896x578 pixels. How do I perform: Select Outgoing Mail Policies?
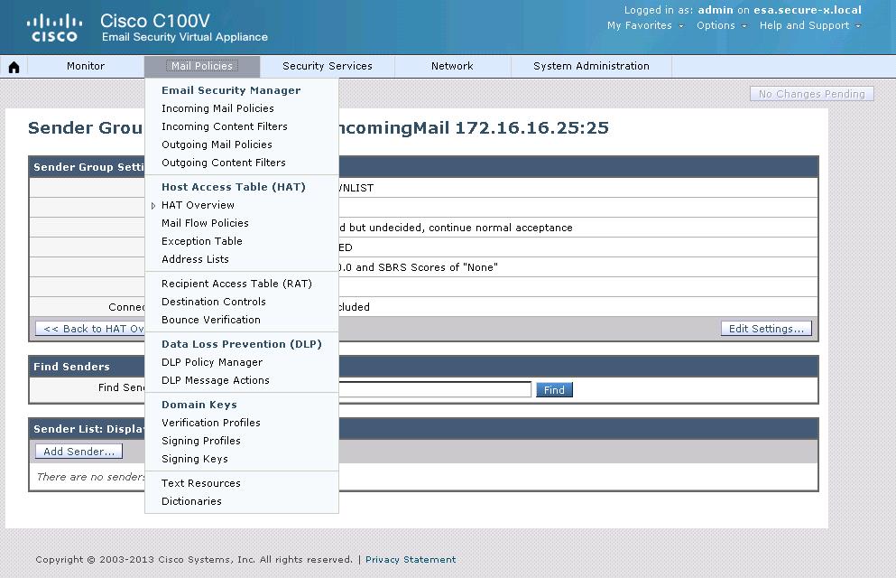coord(217,144)
